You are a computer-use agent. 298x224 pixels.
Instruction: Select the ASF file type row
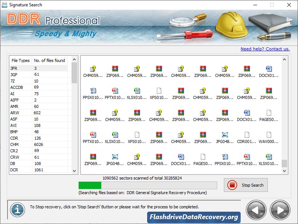pyautogui.click(x=39, y=119)
